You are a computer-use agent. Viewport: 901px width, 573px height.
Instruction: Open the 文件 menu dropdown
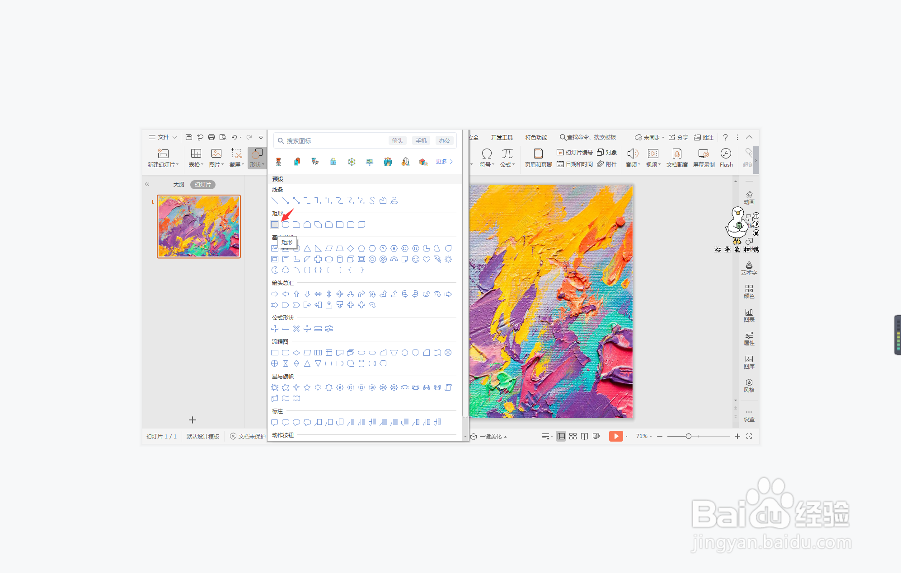pyautogui.click(x=163, y=137)
